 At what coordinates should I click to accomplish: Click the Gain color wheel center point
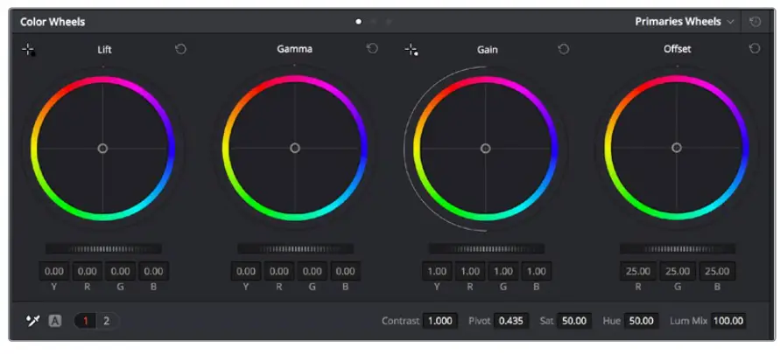[486, 149]
